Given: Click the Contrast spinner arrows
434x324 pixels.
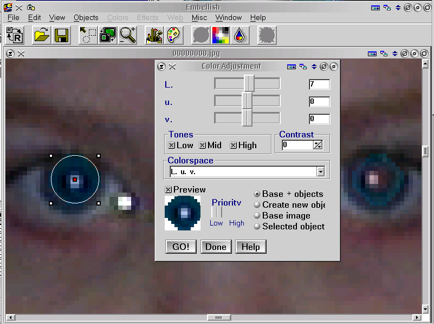Looking at the screenshot, I should click(x=318, y=145).
